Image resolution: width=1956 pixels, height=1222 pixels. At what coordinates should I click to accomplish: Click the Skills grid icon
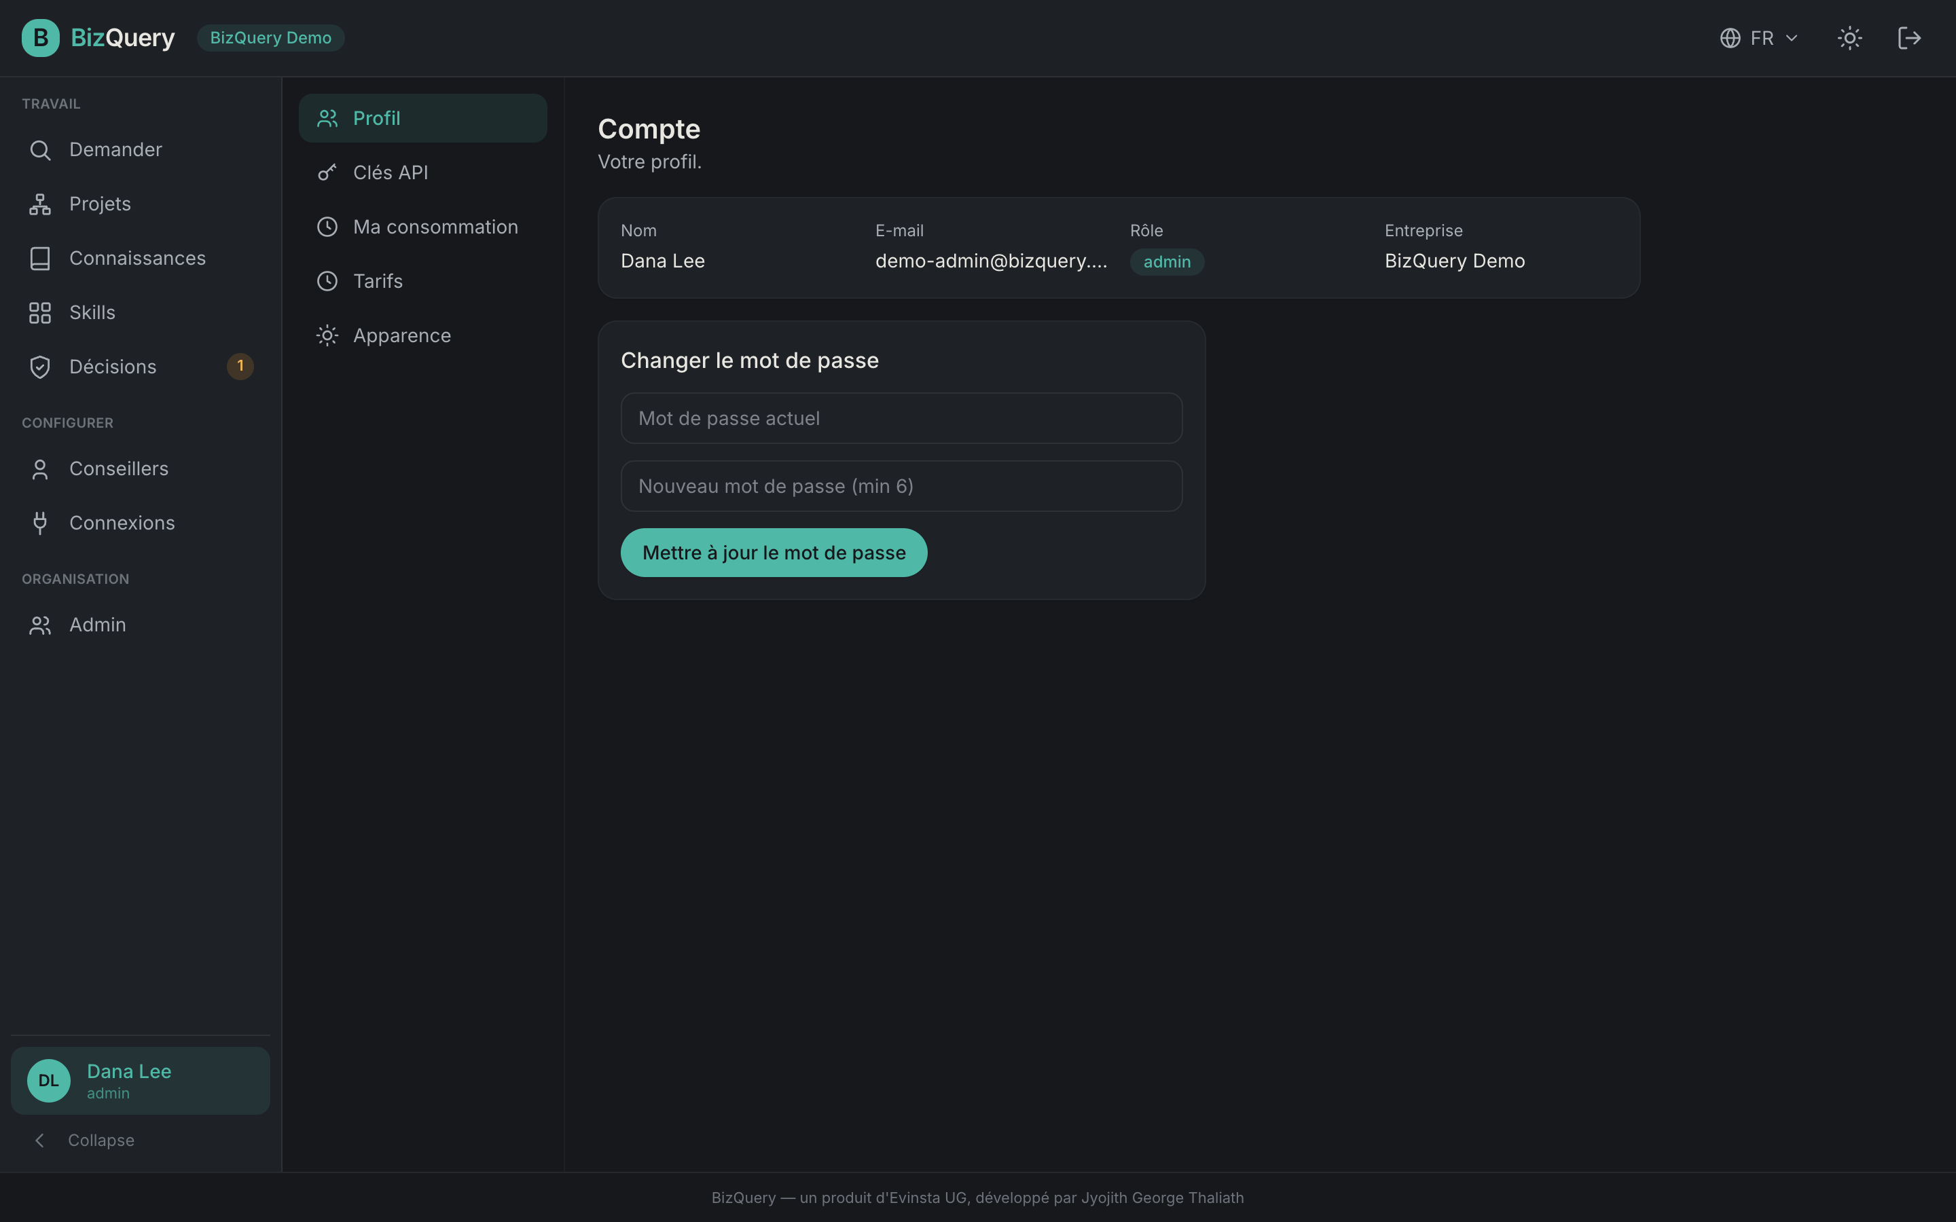41,313
